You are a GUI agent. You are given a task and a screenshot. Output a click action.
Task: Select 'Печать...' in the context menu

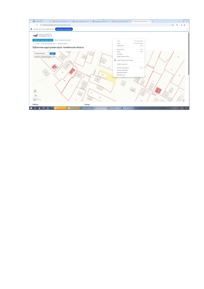click(119, 52)
